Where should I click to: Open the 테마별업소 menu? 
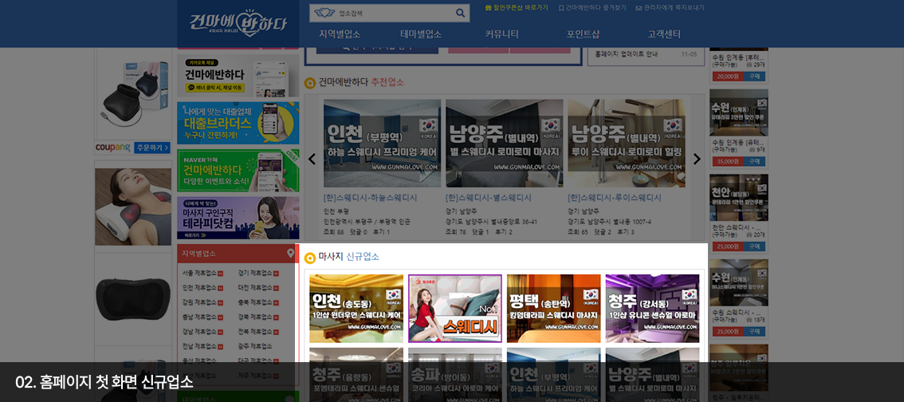point(421,34)
